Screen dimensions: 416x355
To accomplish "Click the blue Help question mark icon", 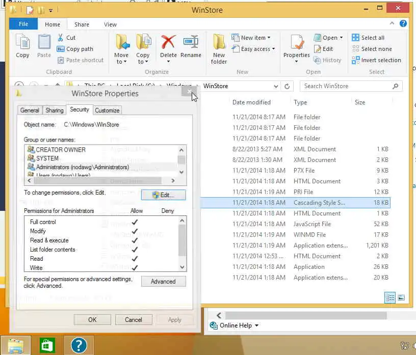I will pos(403,23).
